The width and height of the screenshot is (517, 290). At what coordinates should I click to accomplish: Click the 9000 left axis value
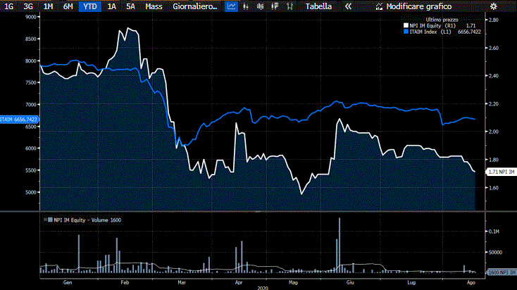tap(31, 17)
